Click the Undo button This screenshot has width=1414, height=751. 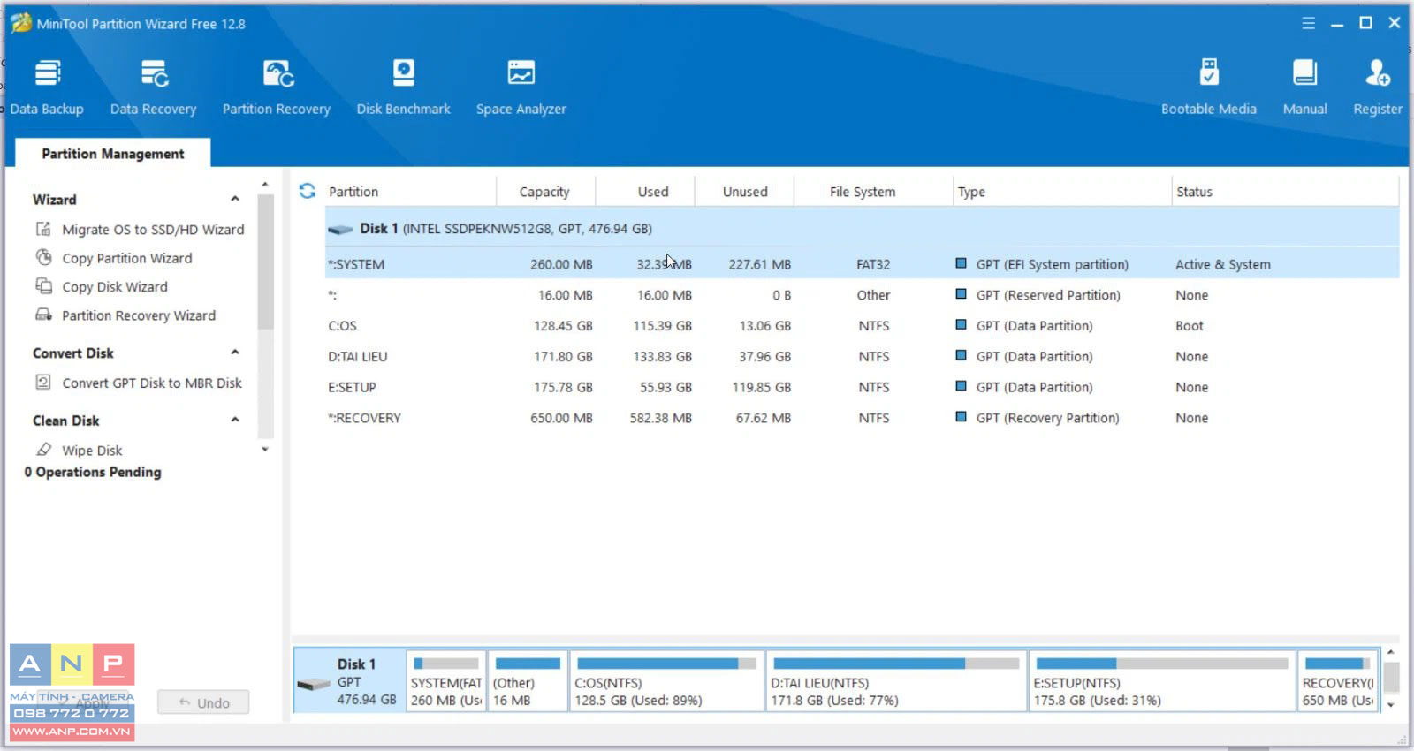point(203,702)
